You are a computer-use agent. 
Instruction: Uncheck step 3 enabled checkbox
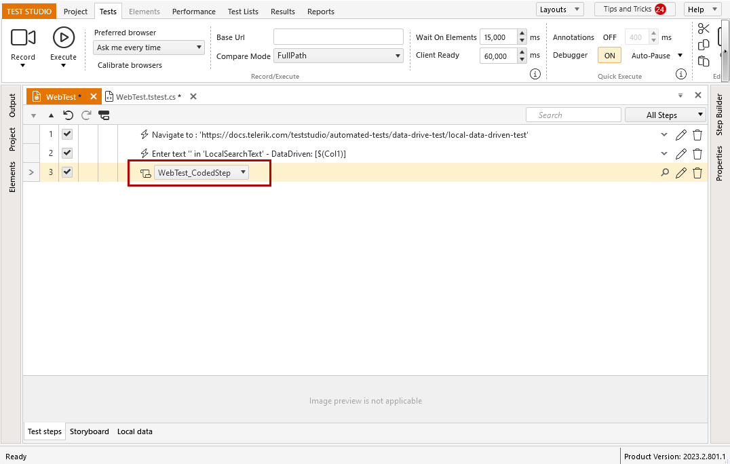click(x=67, y=172)
